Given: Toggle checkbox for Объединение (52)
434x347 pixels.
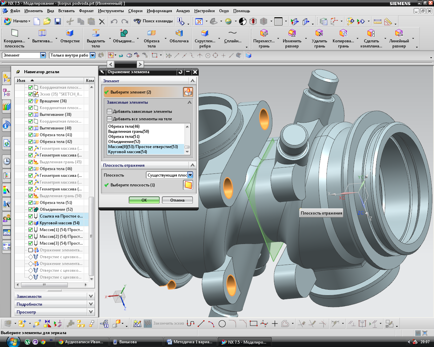Looking at the screenshot, I should pos(31,209).
